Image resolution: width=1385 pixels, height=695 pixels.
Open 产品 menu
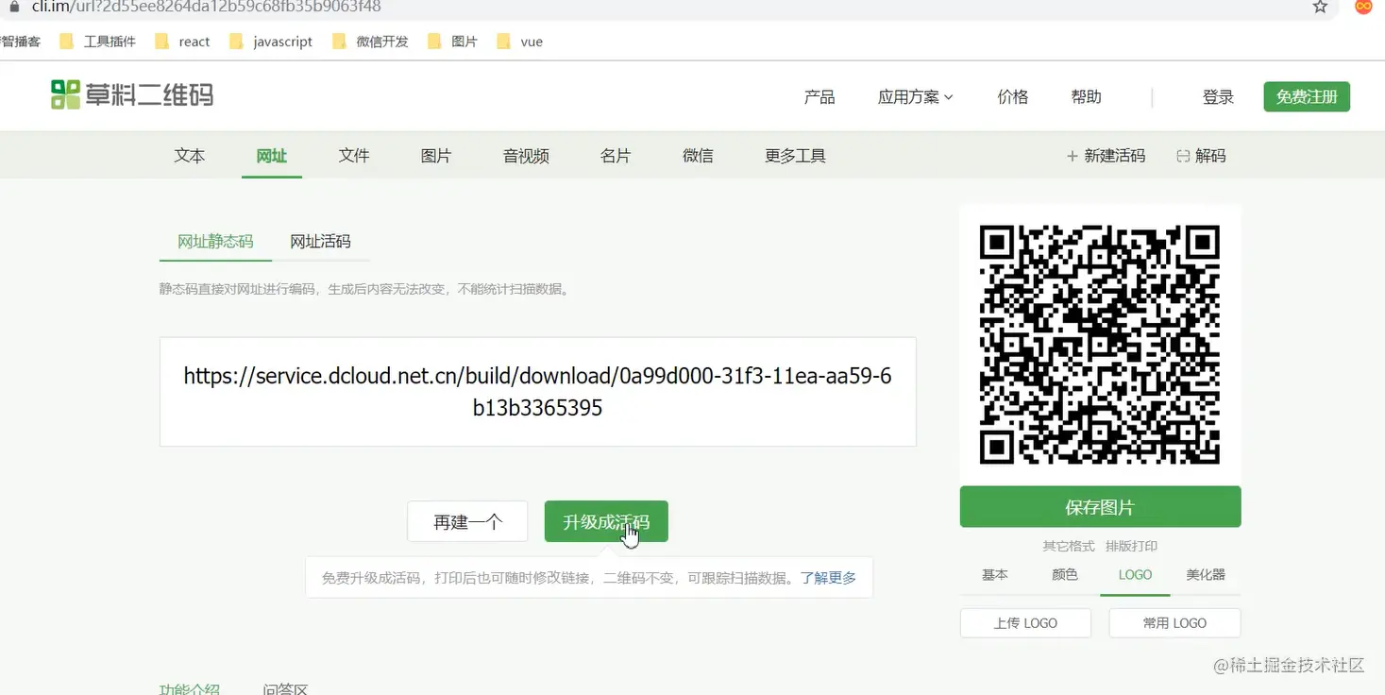pos(819,96)
